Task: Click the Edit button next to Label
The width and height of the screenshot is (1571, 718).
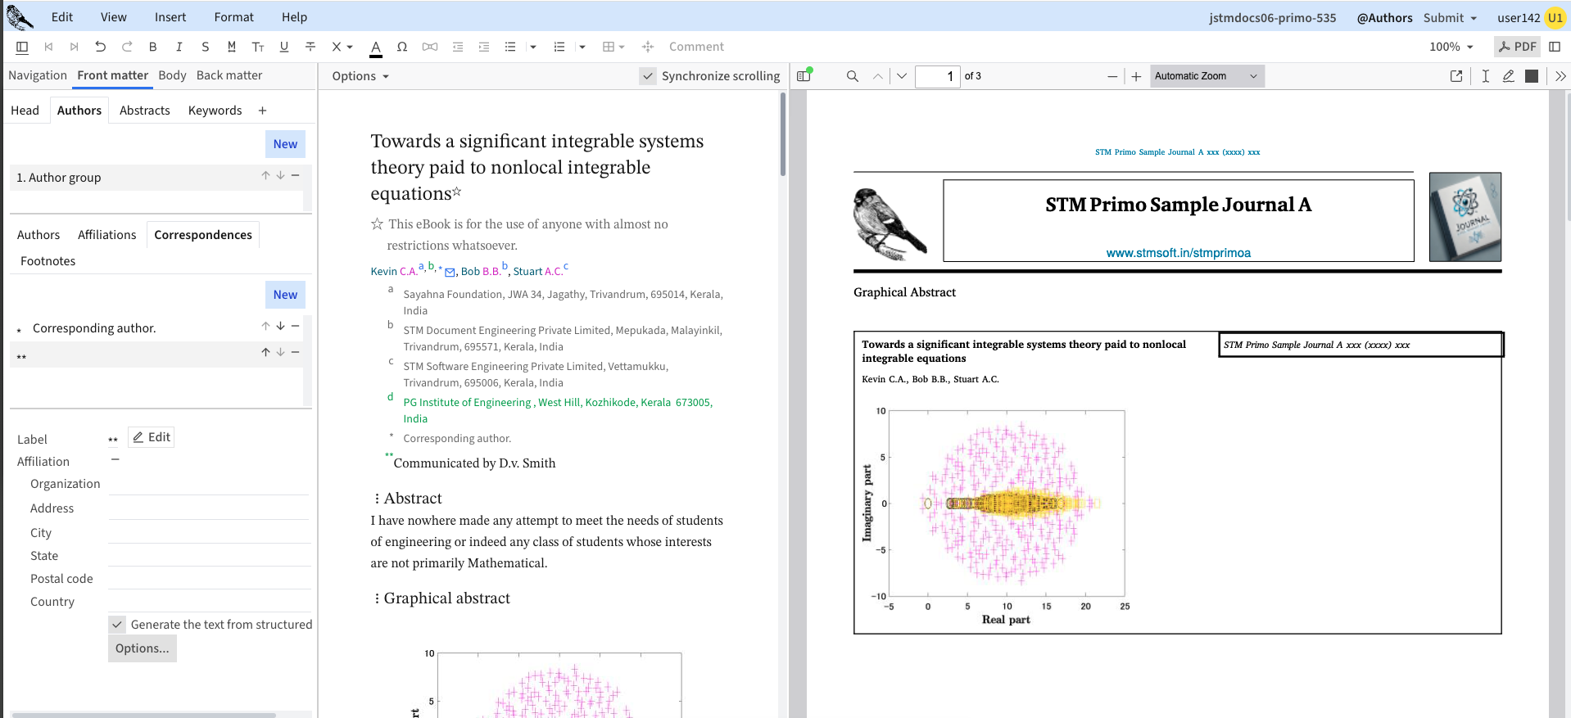Action: (152, 437)
